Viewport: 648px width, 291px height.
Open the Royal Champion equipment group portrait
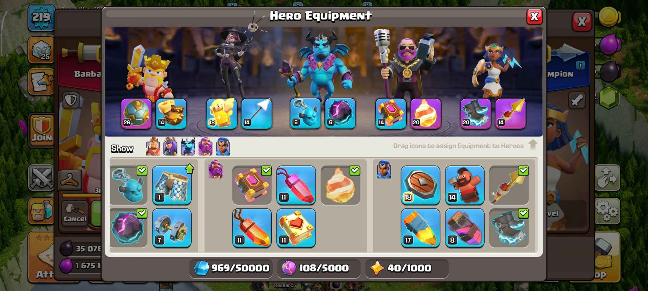coord(384,169)
